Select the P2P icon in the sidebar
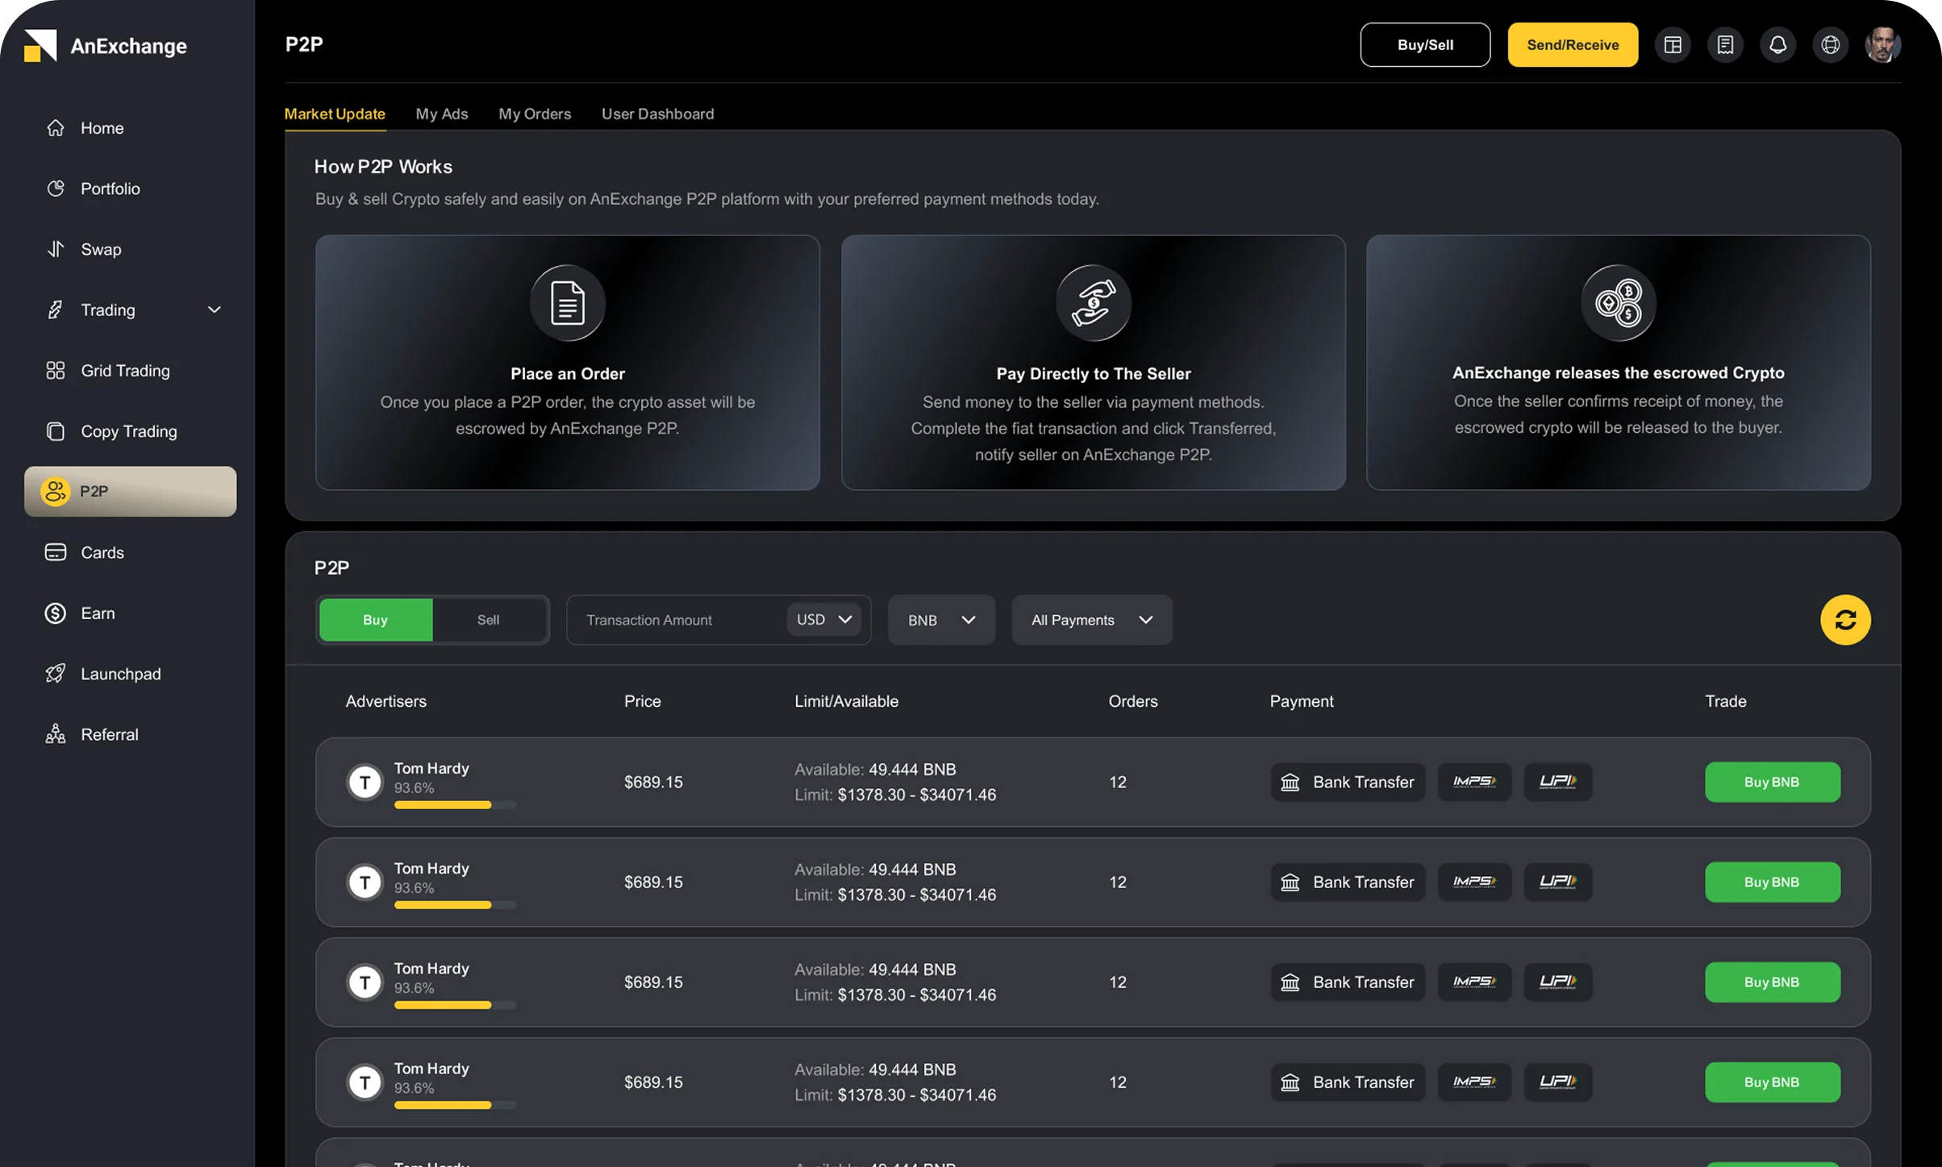The width and height of the screenshot is (1942, 1167). (x=55, y=491)
